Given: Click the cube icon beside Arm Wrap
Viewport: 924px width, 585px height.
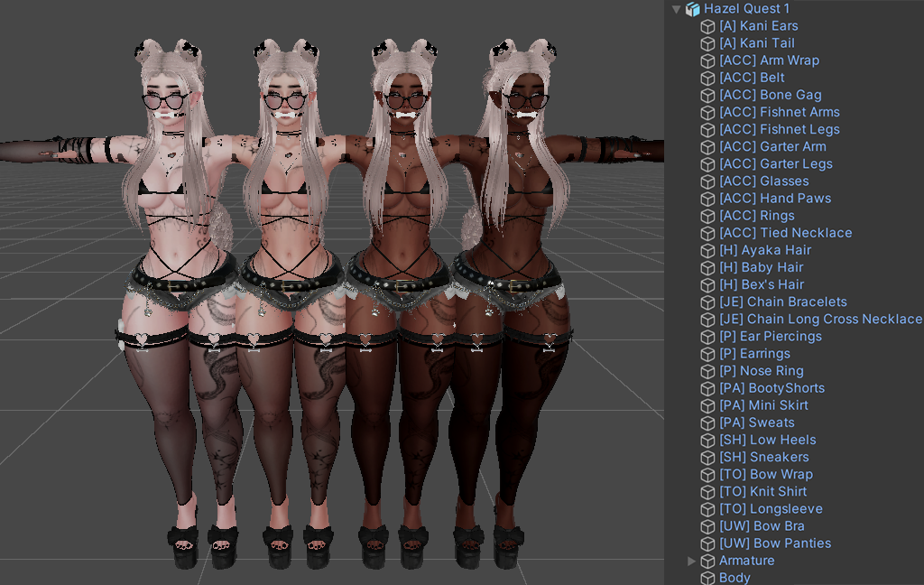Looking at the screenshot, I should tap(707, 60).
